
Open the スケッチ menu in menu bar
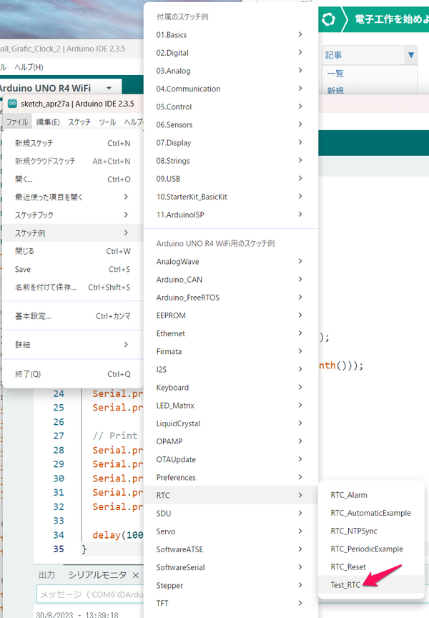click(79, 122)
